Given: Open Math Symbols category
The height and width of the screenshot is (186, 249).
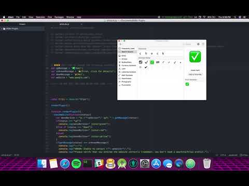Looking at the screenshot, I should 127,75.
